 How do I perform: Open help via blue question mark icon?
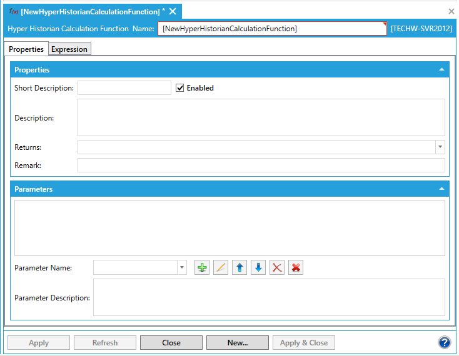pyautogui.click(x=445, y=342)
